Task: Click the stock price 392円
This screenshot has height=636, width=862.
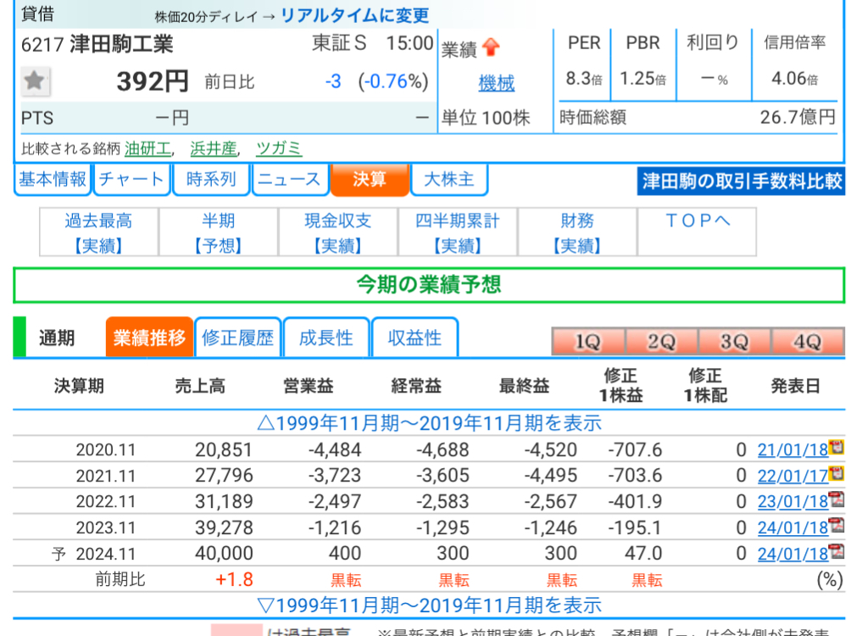Action: tap(153, 81)
